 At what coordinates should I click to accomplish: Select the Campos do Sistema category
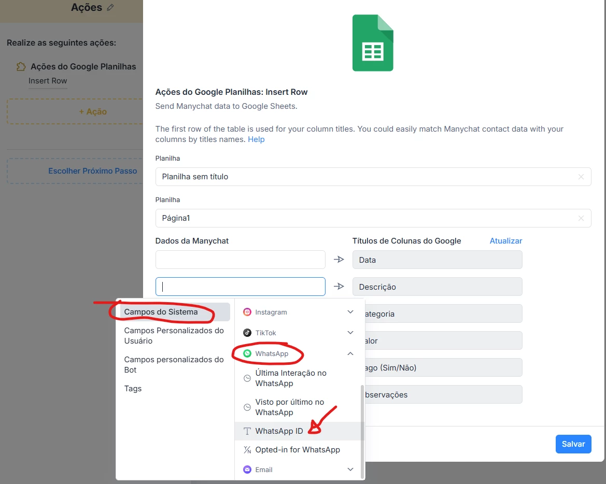[x=175, y=312]
